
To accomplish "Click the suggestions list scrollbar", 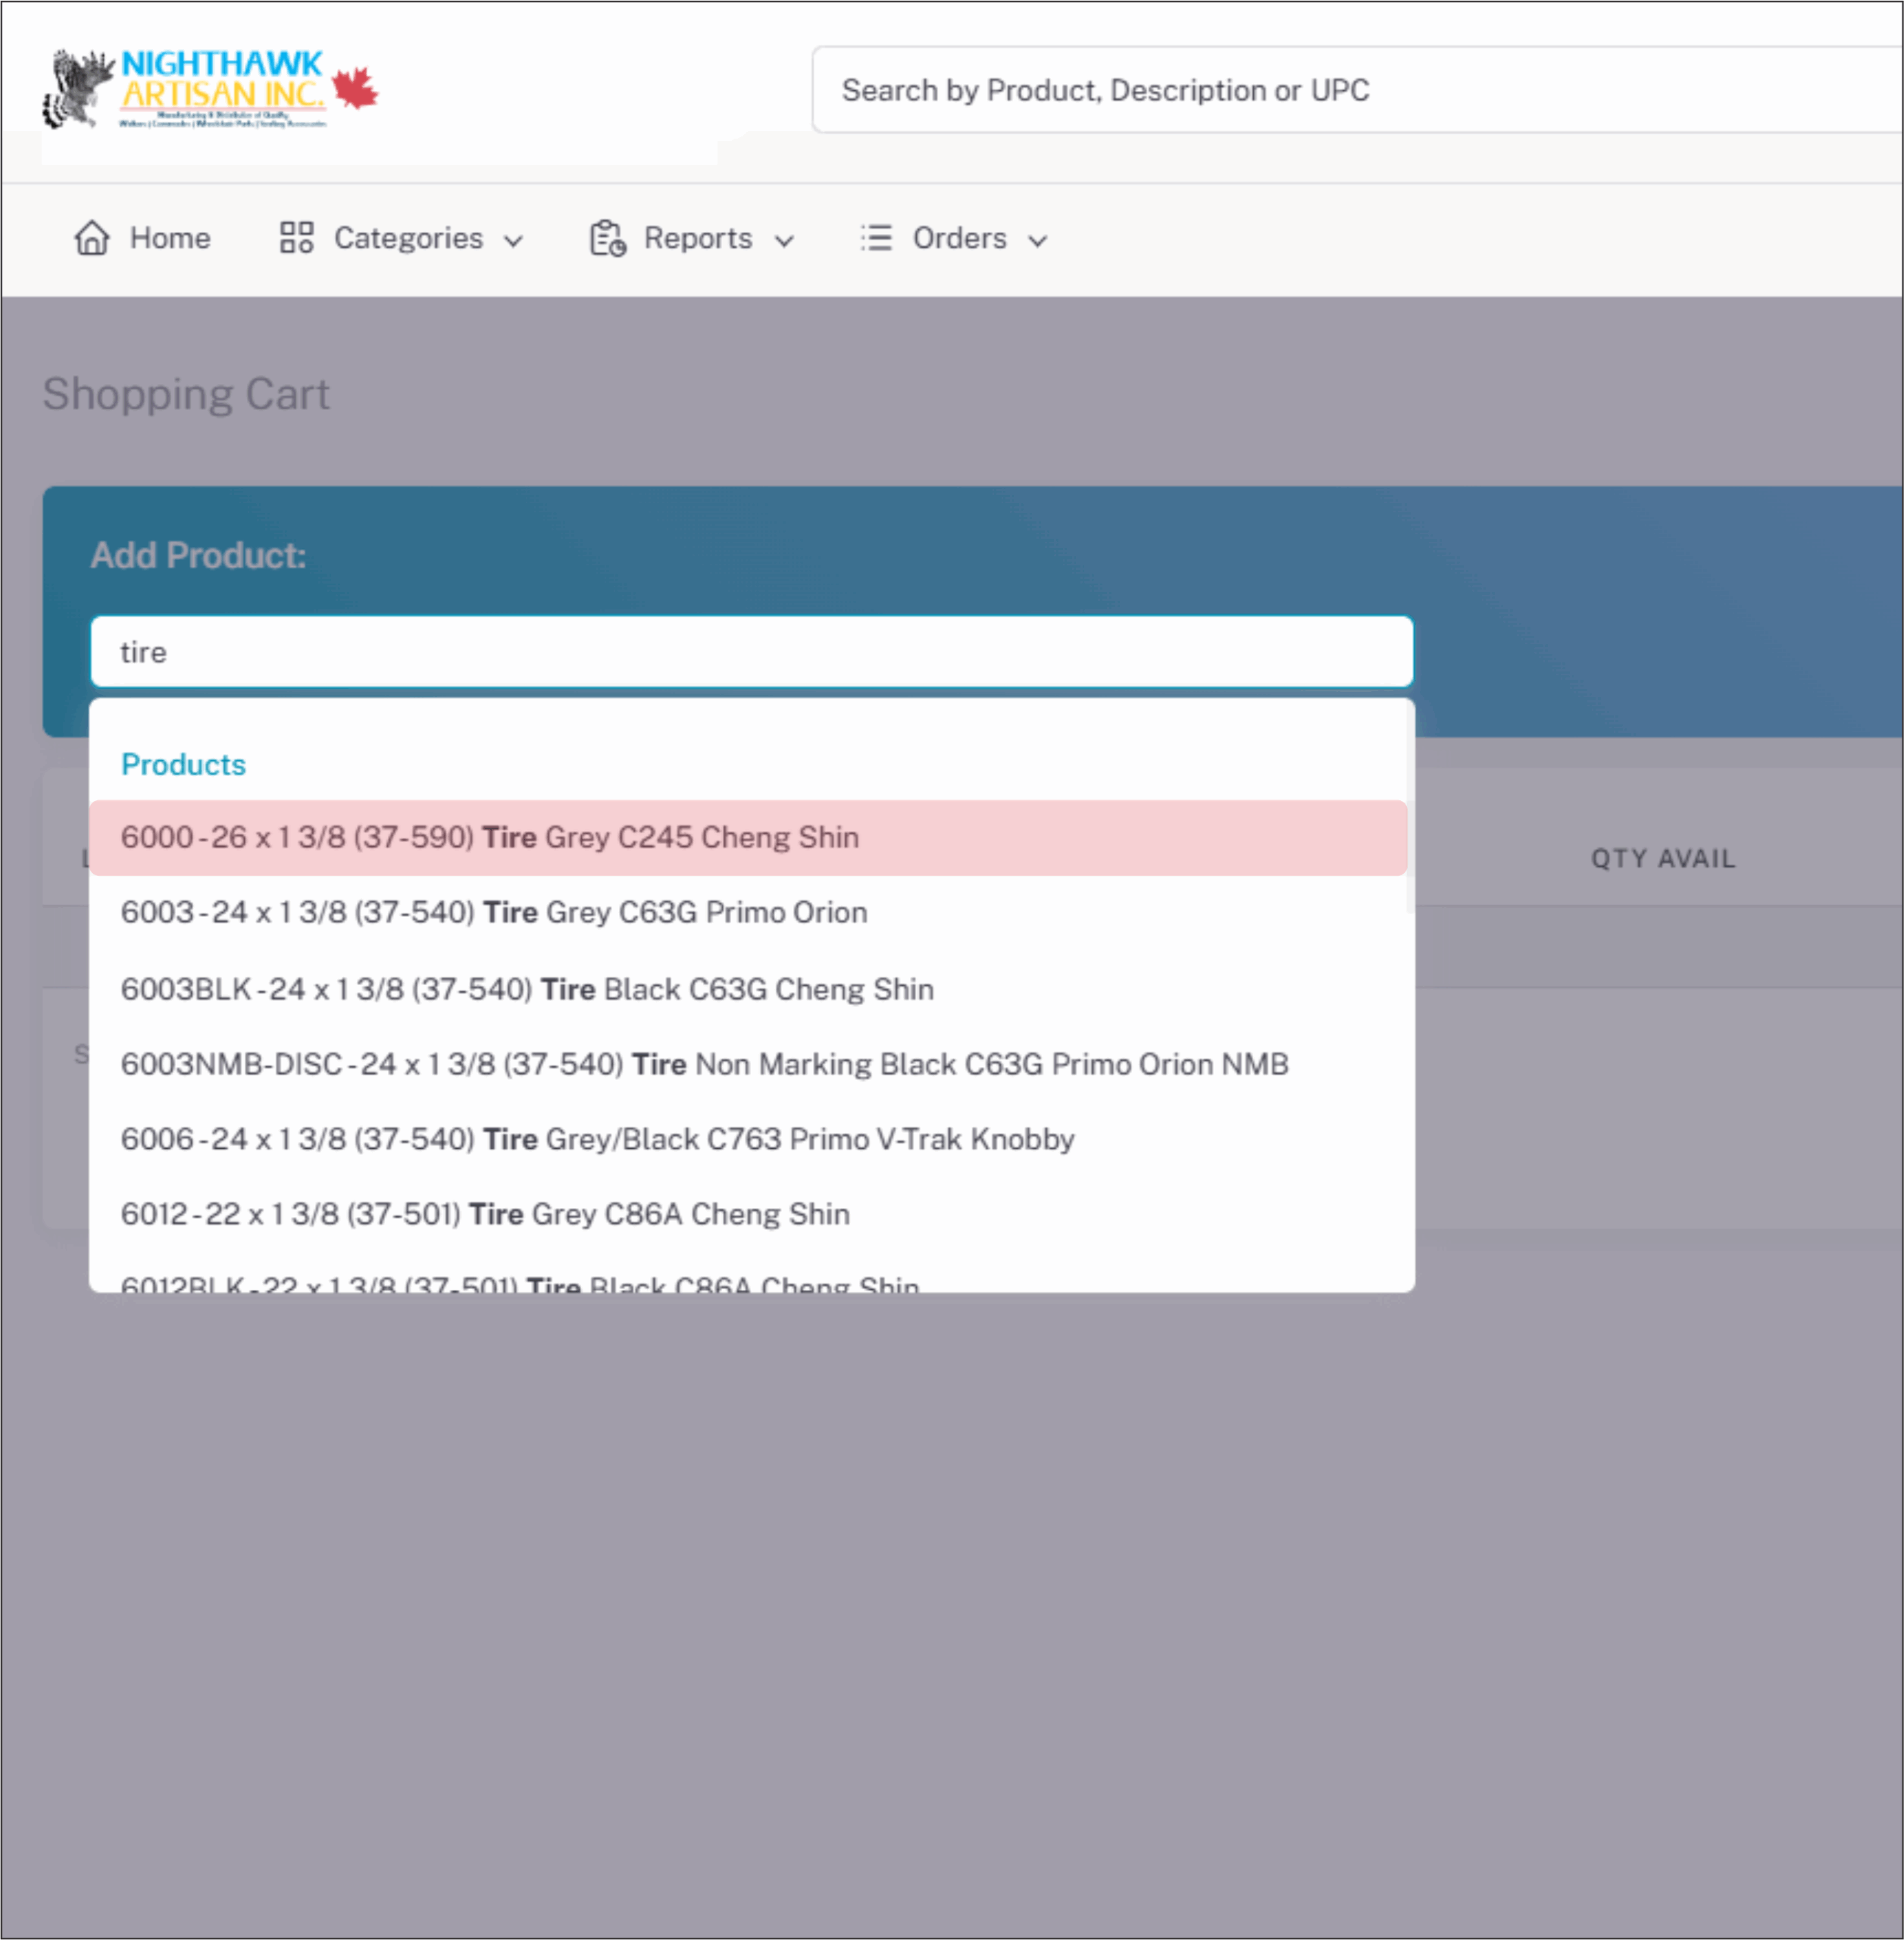I will [1410, 810].
